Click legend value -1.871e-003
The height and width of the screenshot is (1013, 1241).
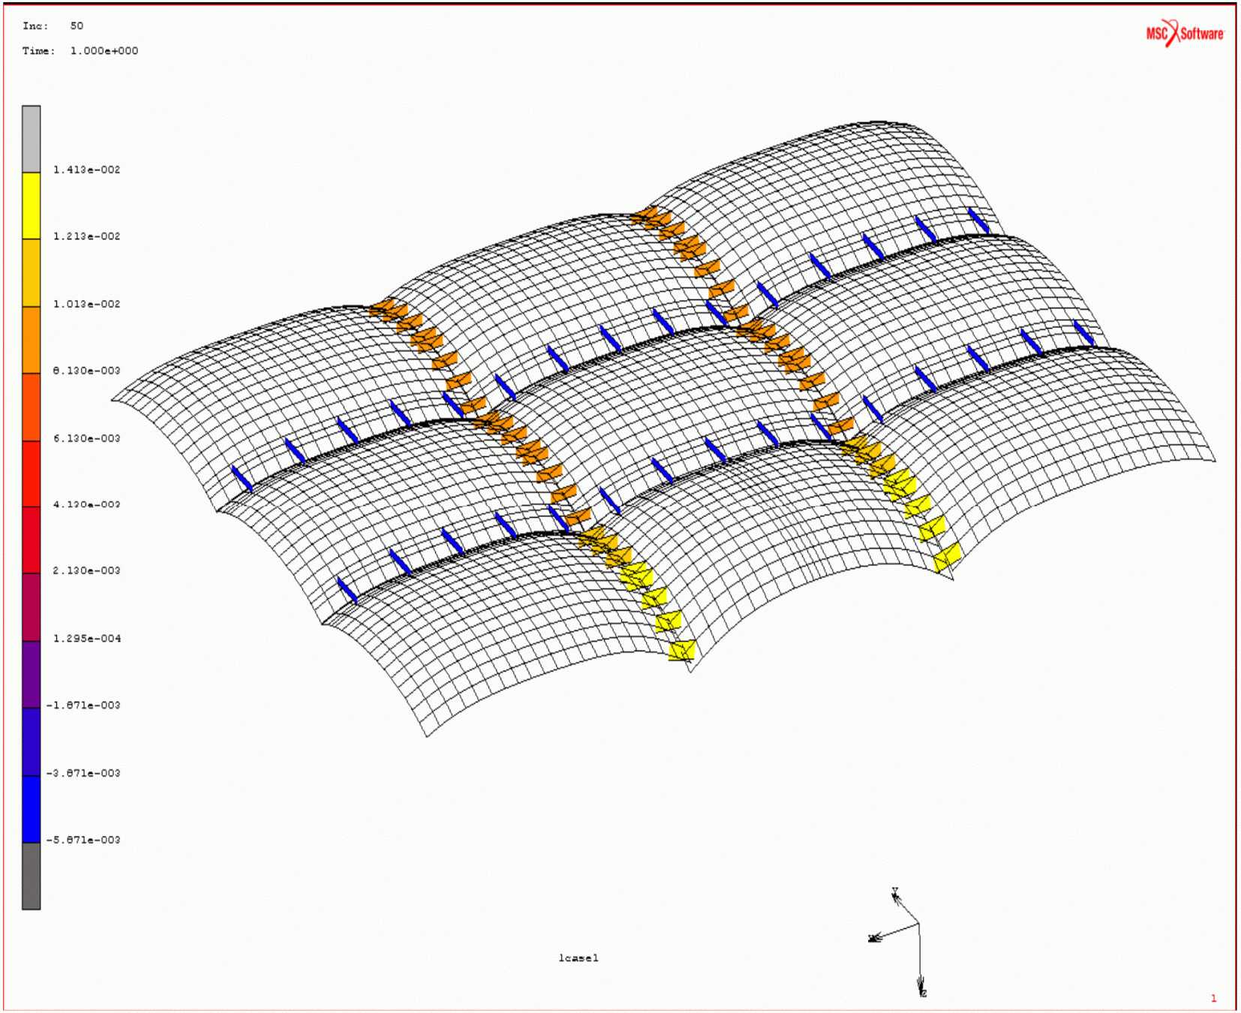click(x=83, y=705)
